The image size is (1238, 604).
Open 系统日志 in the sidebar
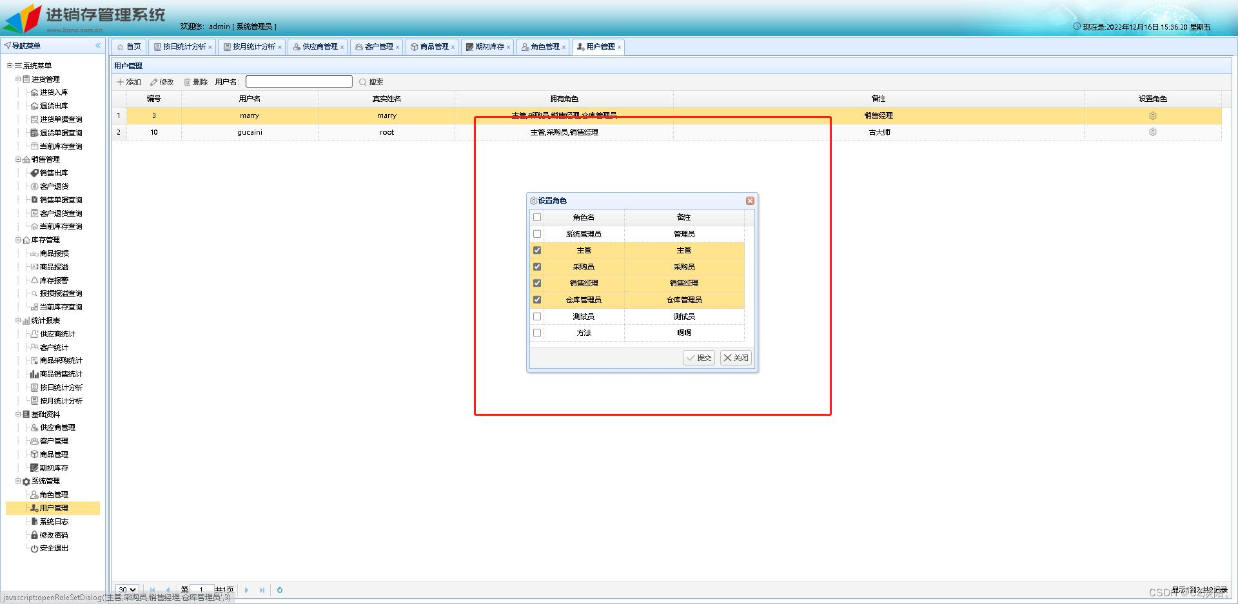pyautogui.click(x=54, y=521)
